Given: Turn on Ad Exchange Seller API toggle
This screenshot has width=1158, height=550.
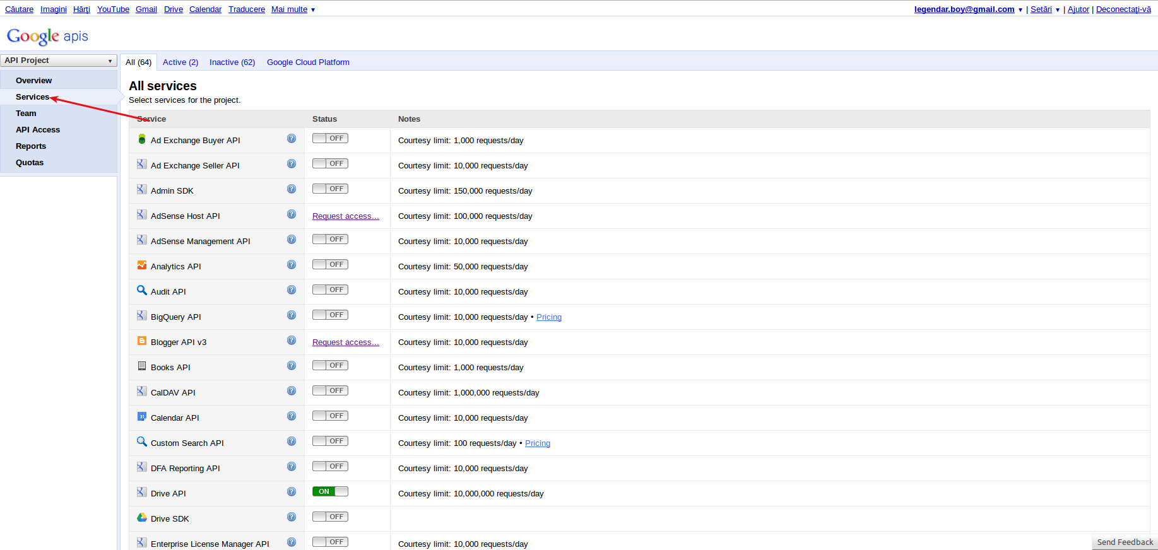Looking at the screenshot, I should coord(330,163).
